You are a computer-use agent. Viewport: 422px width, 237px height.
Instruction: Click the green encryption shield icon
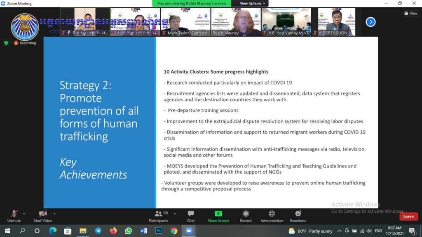pos(6,43)
